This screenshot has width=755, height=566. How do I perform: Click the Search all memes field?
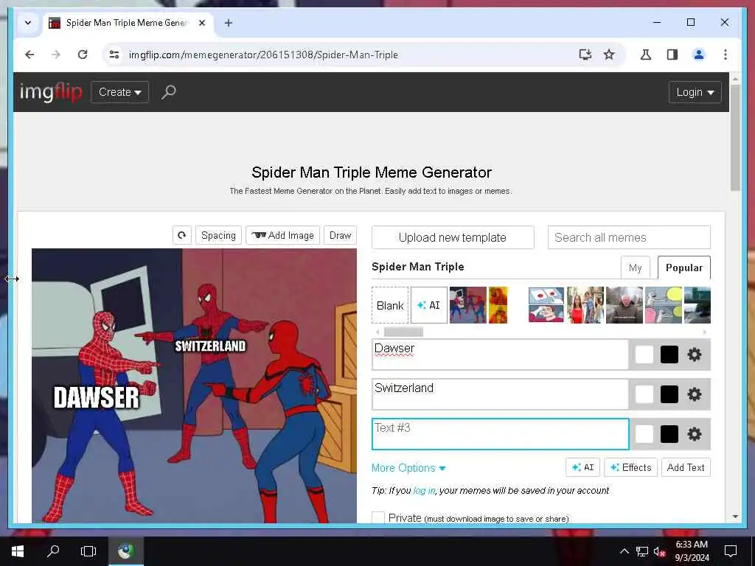pyautogui.click(x=629, y=237)
